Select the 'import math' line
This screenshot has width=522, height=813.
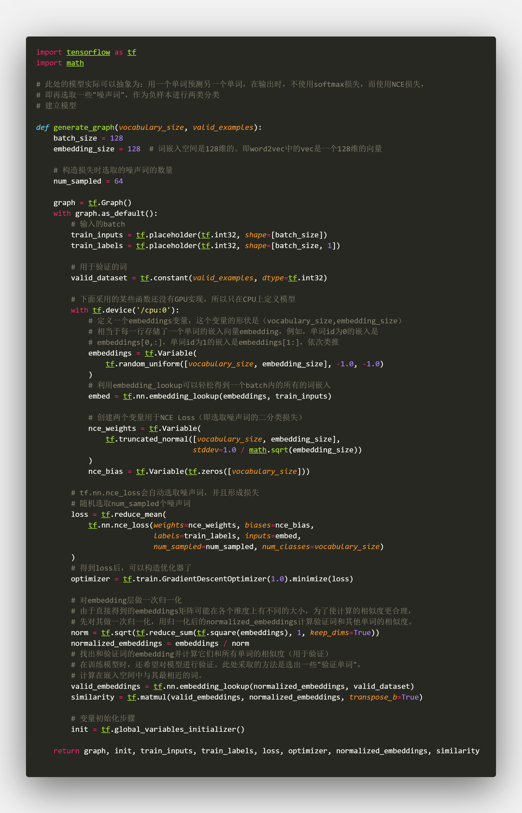click(60, 63)
